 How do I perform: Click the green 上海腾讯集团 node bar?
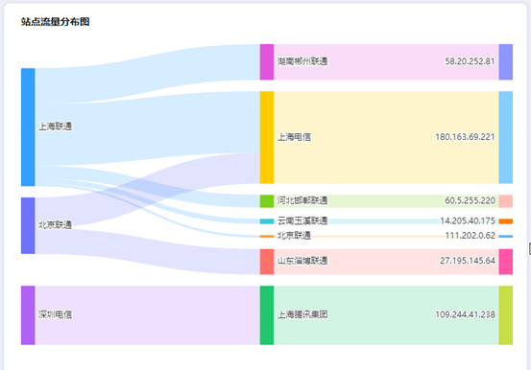tap(267, 315)
